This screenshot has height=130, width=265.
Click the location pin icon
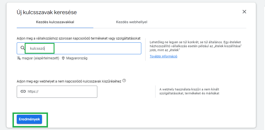[63, 58]
